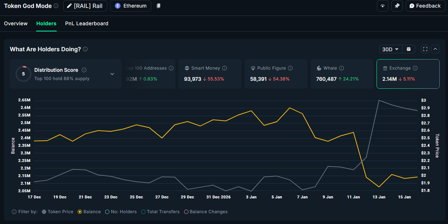The width and height of the screenshot is (448, 224).
Task: Click the Feedback button
Action: pos(425,6)
